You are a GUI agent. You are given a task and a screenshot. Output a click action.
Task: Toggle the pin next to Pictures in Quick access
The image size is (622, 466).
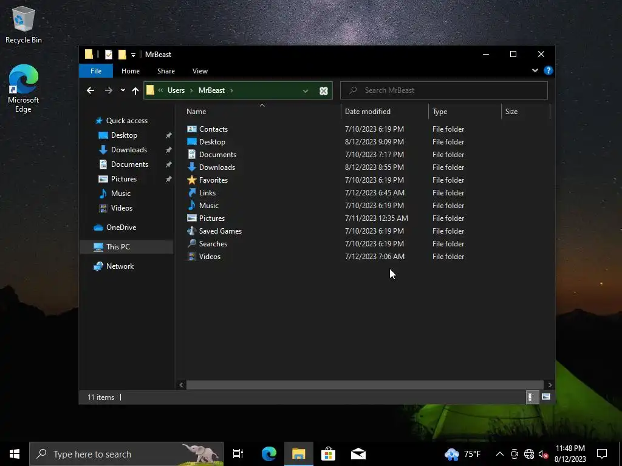click(x=168, y=179)
